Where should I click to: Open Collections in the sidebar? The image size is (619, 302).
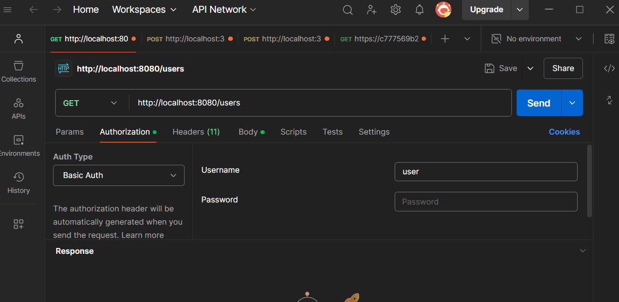point(19,72)
